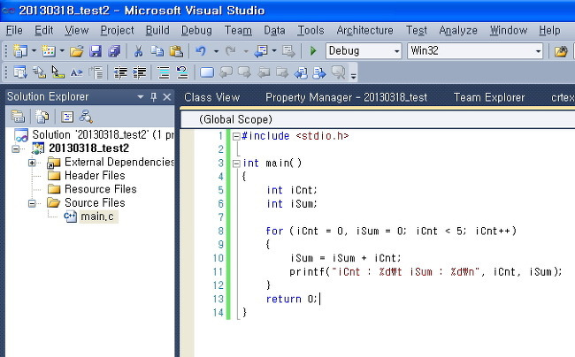575x357 pixels.
Task: Pin the Solution Explorer panel
Action: (x=154, y=96)
